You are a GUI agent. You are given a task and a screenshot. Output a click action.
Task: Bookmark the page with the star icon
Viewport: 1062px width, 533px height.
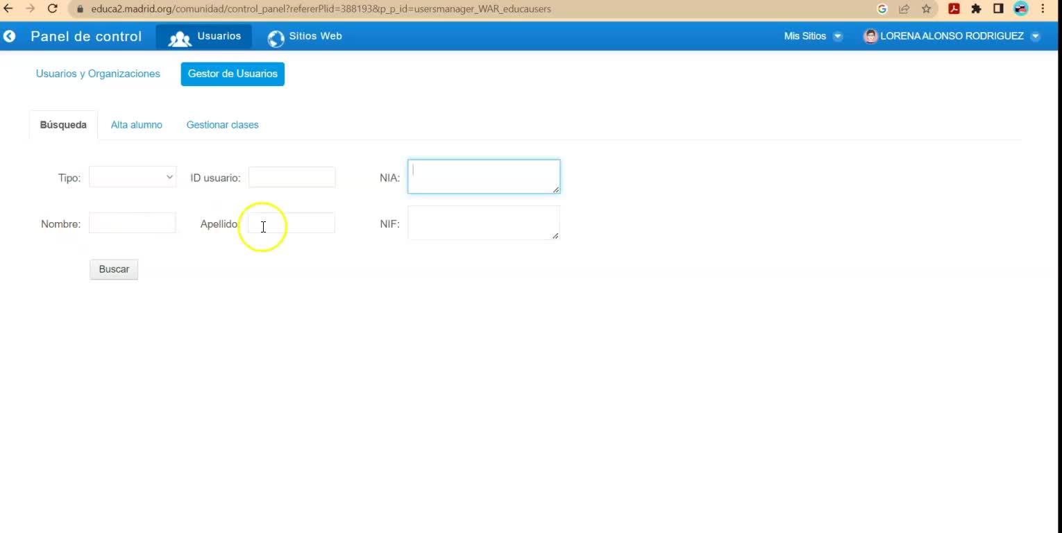tap(926, 9)
